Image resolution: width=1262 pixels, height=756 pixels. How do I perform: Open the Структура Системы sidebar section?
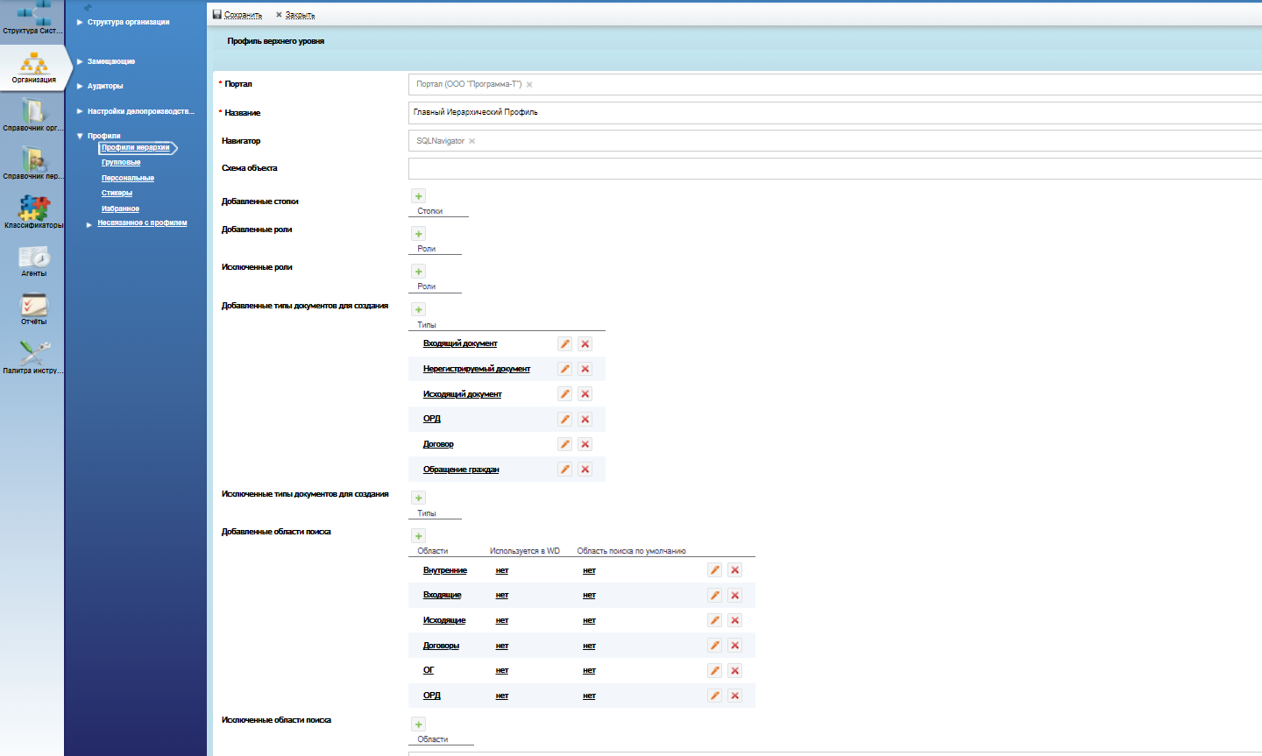point(32,18)
